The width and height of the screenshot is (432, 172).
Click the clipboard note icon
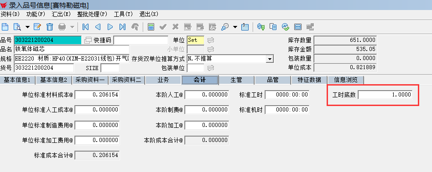click(245, 27)
